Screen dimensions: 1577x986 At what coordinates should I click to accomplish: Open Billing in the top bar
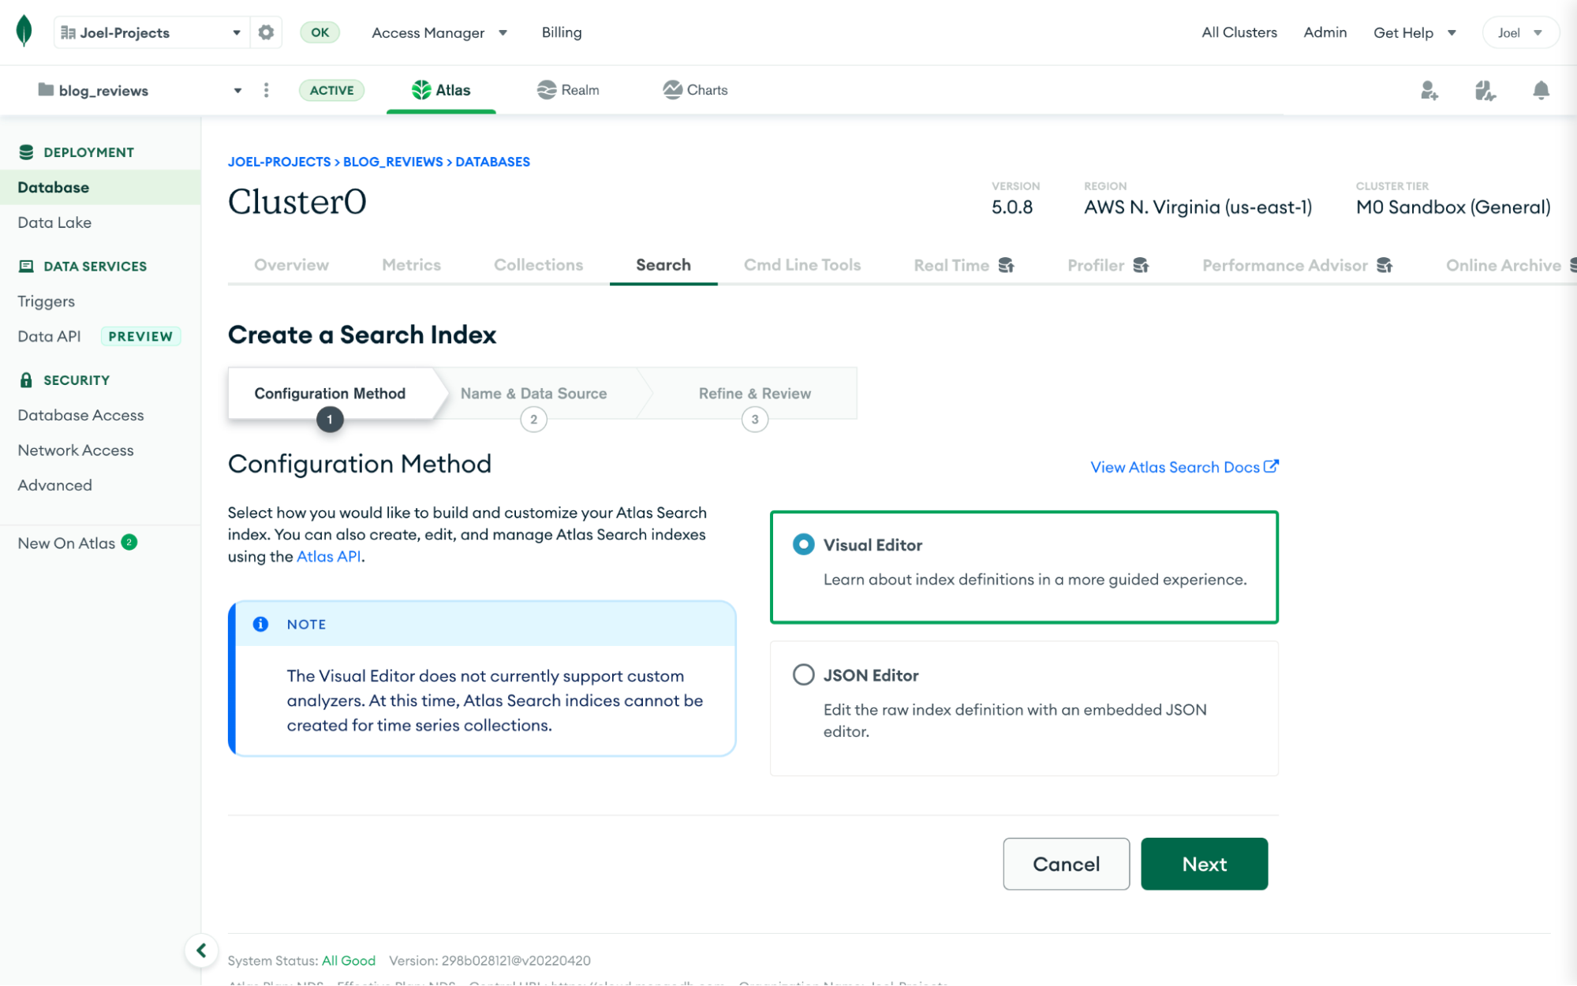point(562,32)
